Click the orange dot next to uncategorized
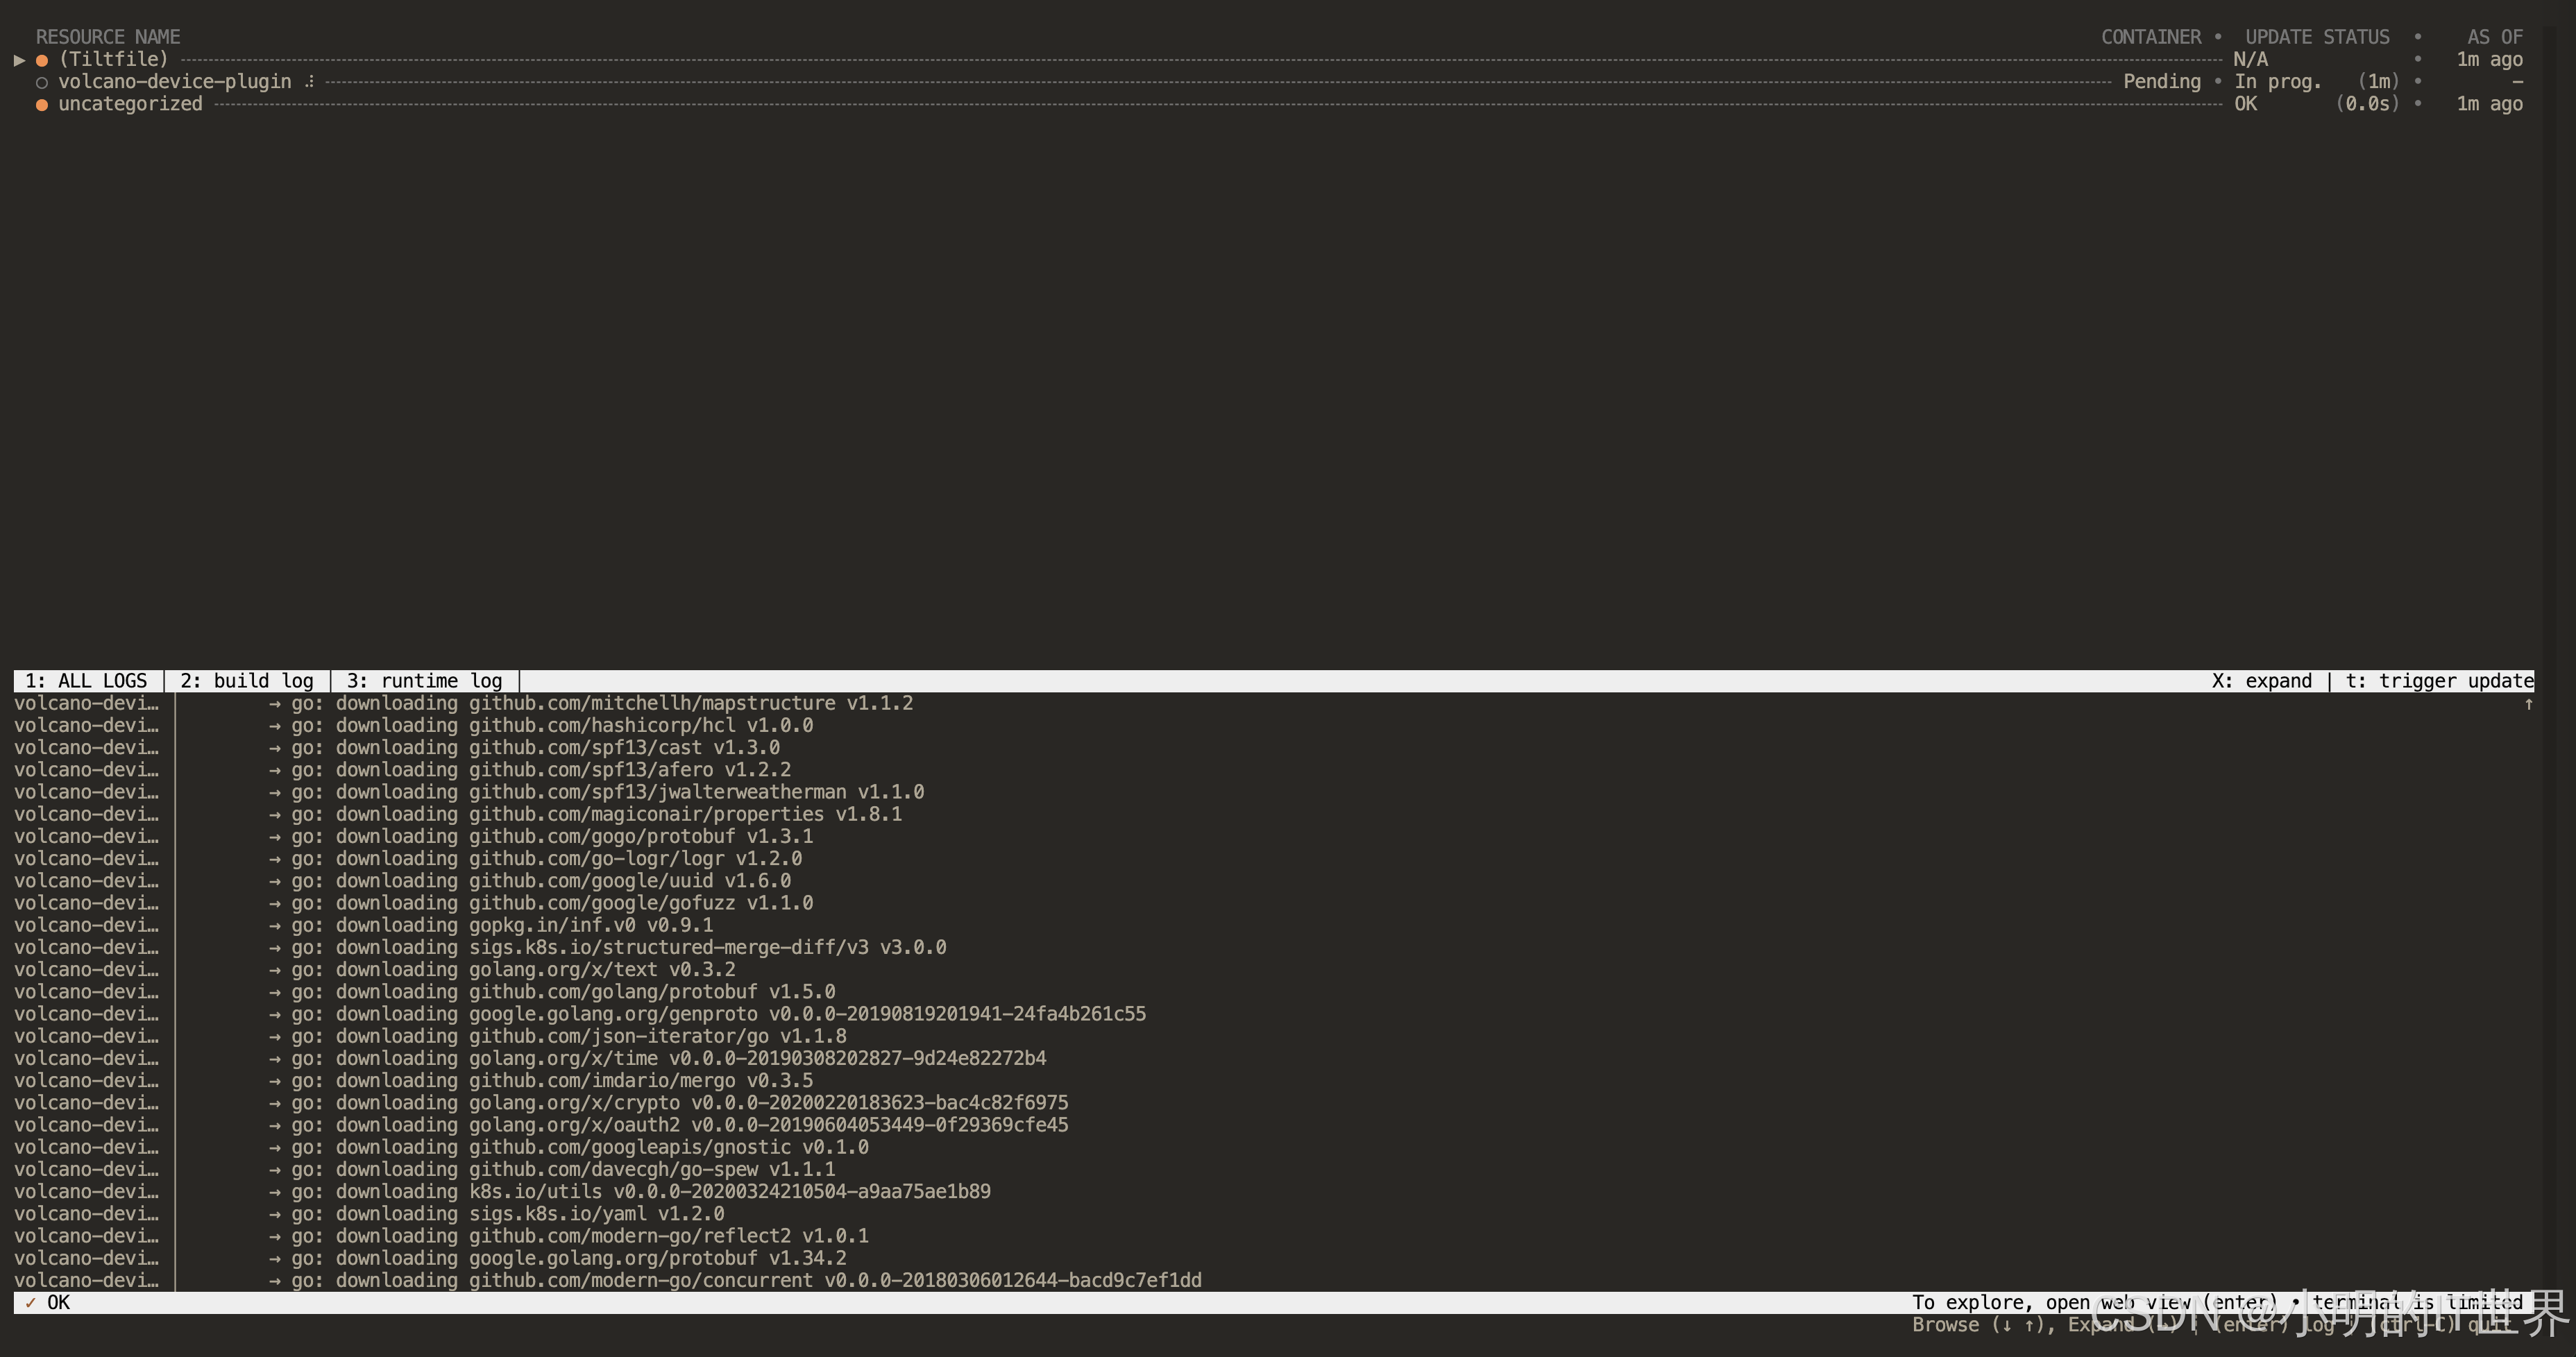Screen dimensions: 2576x1357 pos(42,104)
